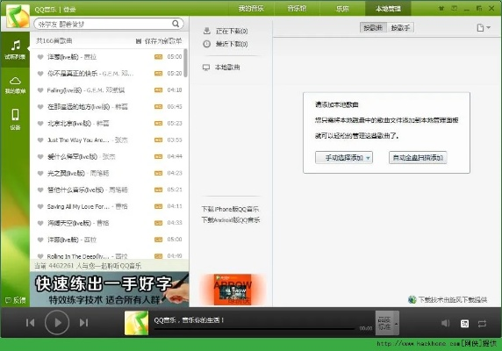The width and height of the screenshot is (502, 351).
Task: Click the 最近下载 clock icon
Action: (x=207, y=44)
